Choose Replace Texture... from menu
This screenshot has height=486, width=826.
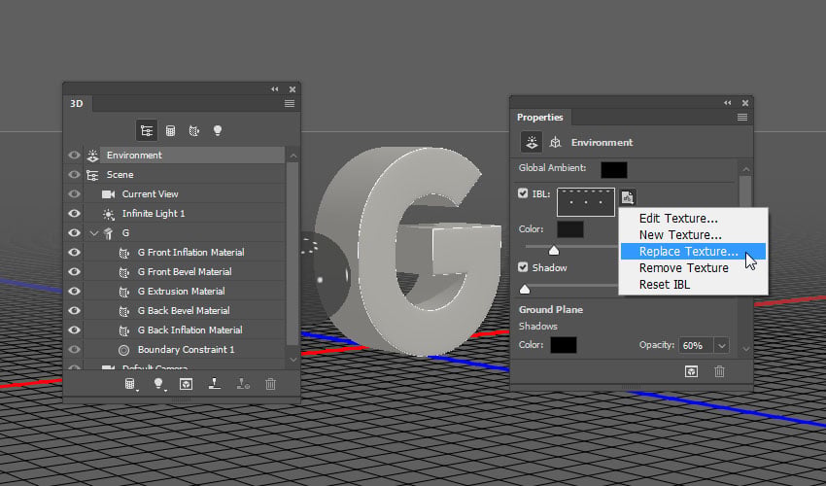pos(693,252)
